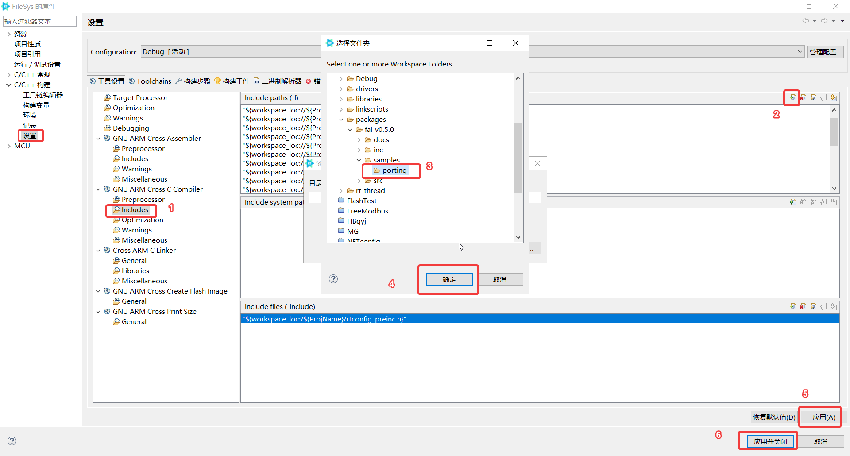Click the 恢复默认值 button
Viewport: 850px width, 456px height.
pyautogui.click(x=773, y=417)
